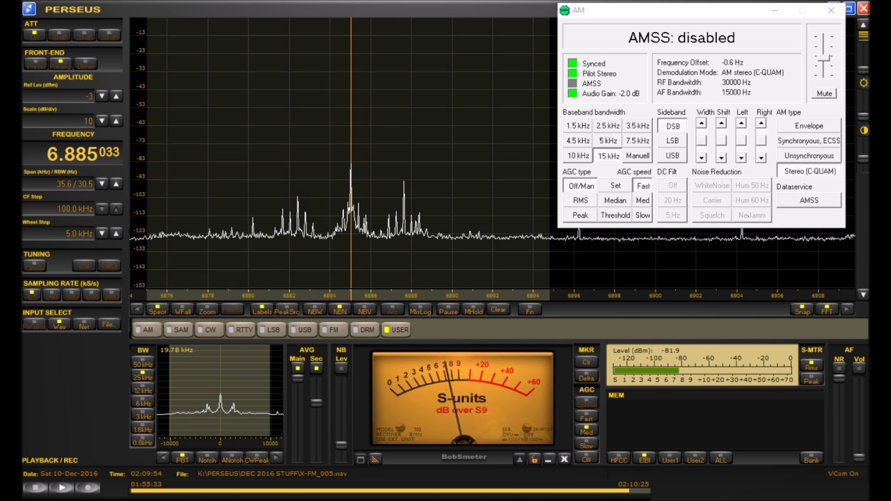Viewport: 891px width, 501px height.
Task: Enable the Notch filter button
Action: tap(207, 458)
